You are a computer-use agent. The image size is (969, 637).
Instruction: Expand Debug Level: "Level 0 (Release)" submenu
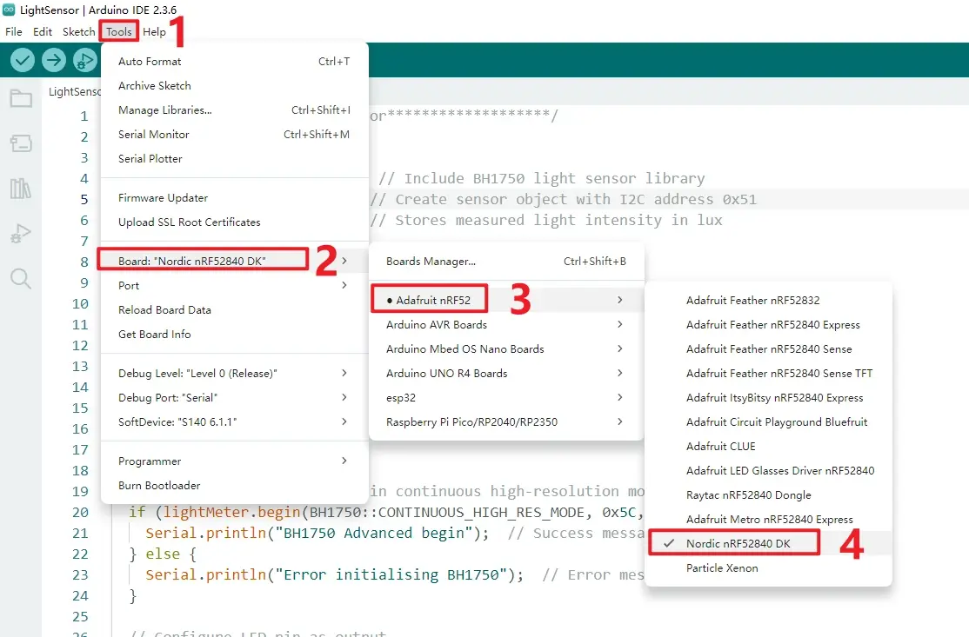pyautogui.click(x=235, y=374)
